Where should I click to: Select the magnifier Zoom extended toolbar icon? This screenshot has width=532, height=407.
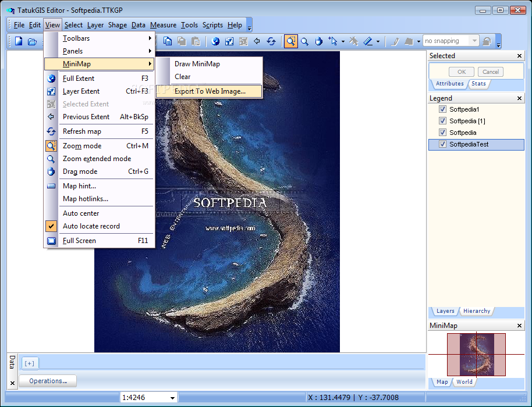click(304, 41)
